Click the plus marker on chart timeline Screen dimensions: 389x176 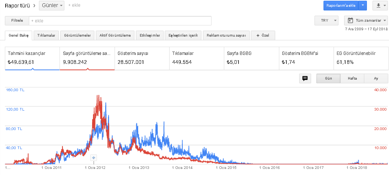tap(94, 158)
